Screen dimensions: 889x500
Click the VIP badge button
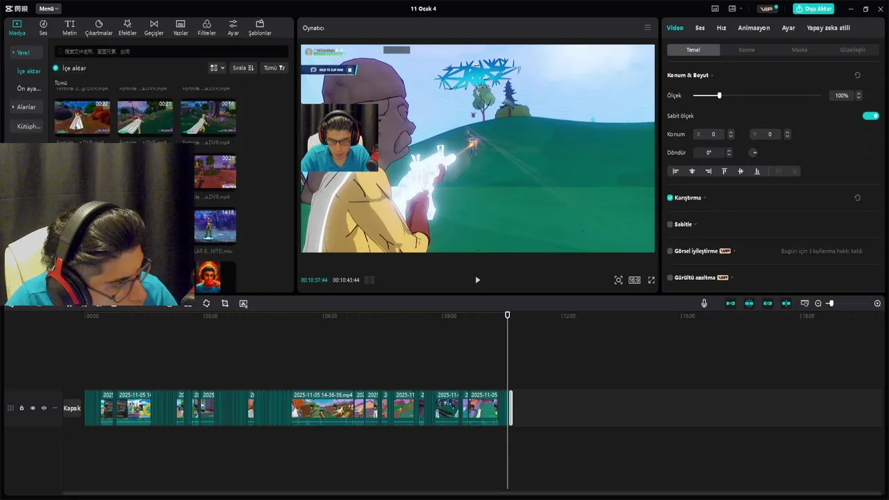(x=768, y=9)
